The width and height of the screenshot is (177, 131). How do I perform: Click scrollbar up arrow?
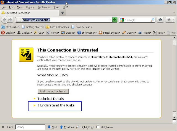pos(174,38)
